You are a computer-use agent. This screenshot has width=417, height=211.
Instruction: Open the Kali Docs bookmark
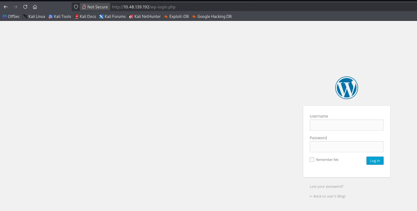coord(85,17)
